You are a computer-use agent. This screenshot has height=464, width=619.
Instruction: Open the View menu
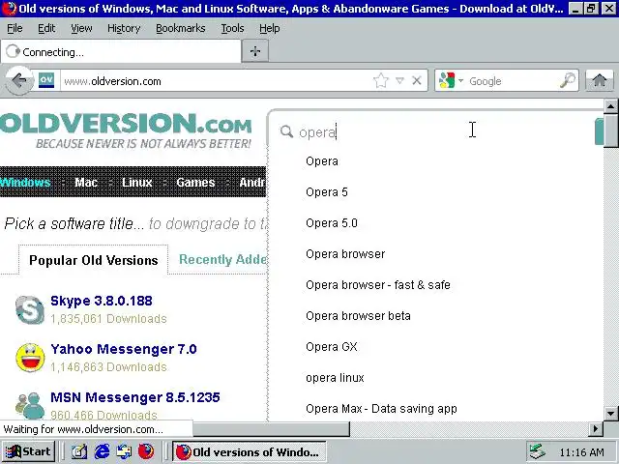(x=81, y=28)
